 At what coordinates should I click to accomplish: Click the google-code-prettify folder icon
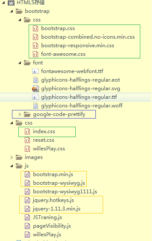(27, 114)
